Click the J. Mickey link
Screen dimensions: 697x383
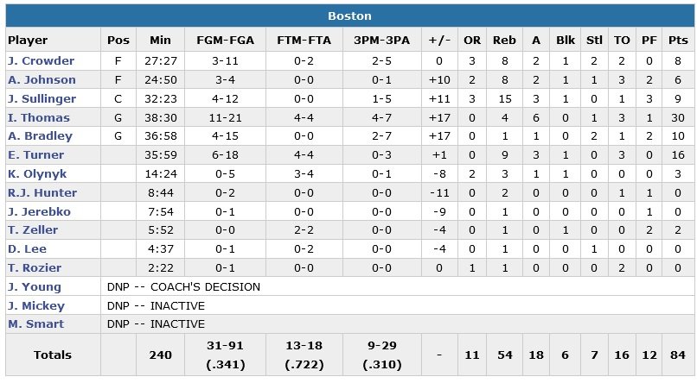(x=35, y=305)
